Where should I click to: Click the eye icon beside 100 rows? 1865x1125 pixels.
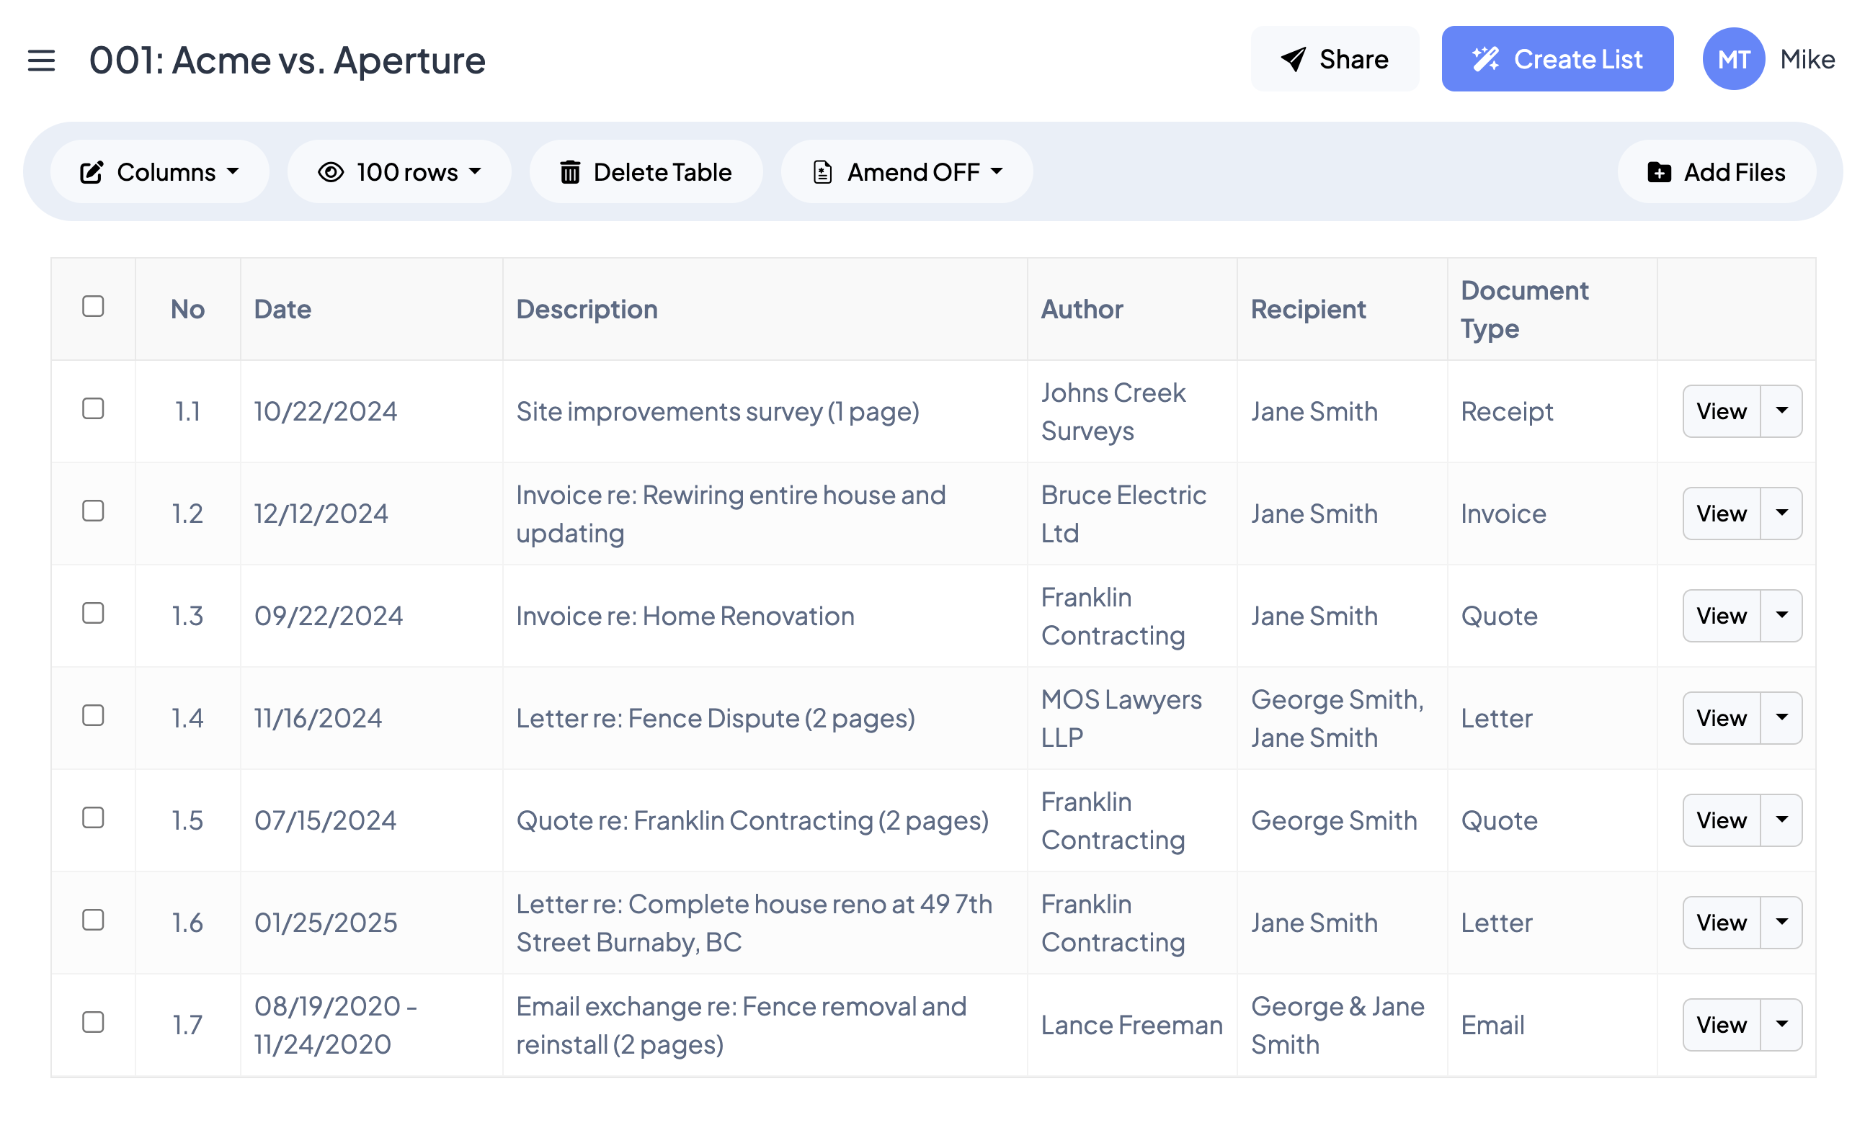[x=331, y=172]
